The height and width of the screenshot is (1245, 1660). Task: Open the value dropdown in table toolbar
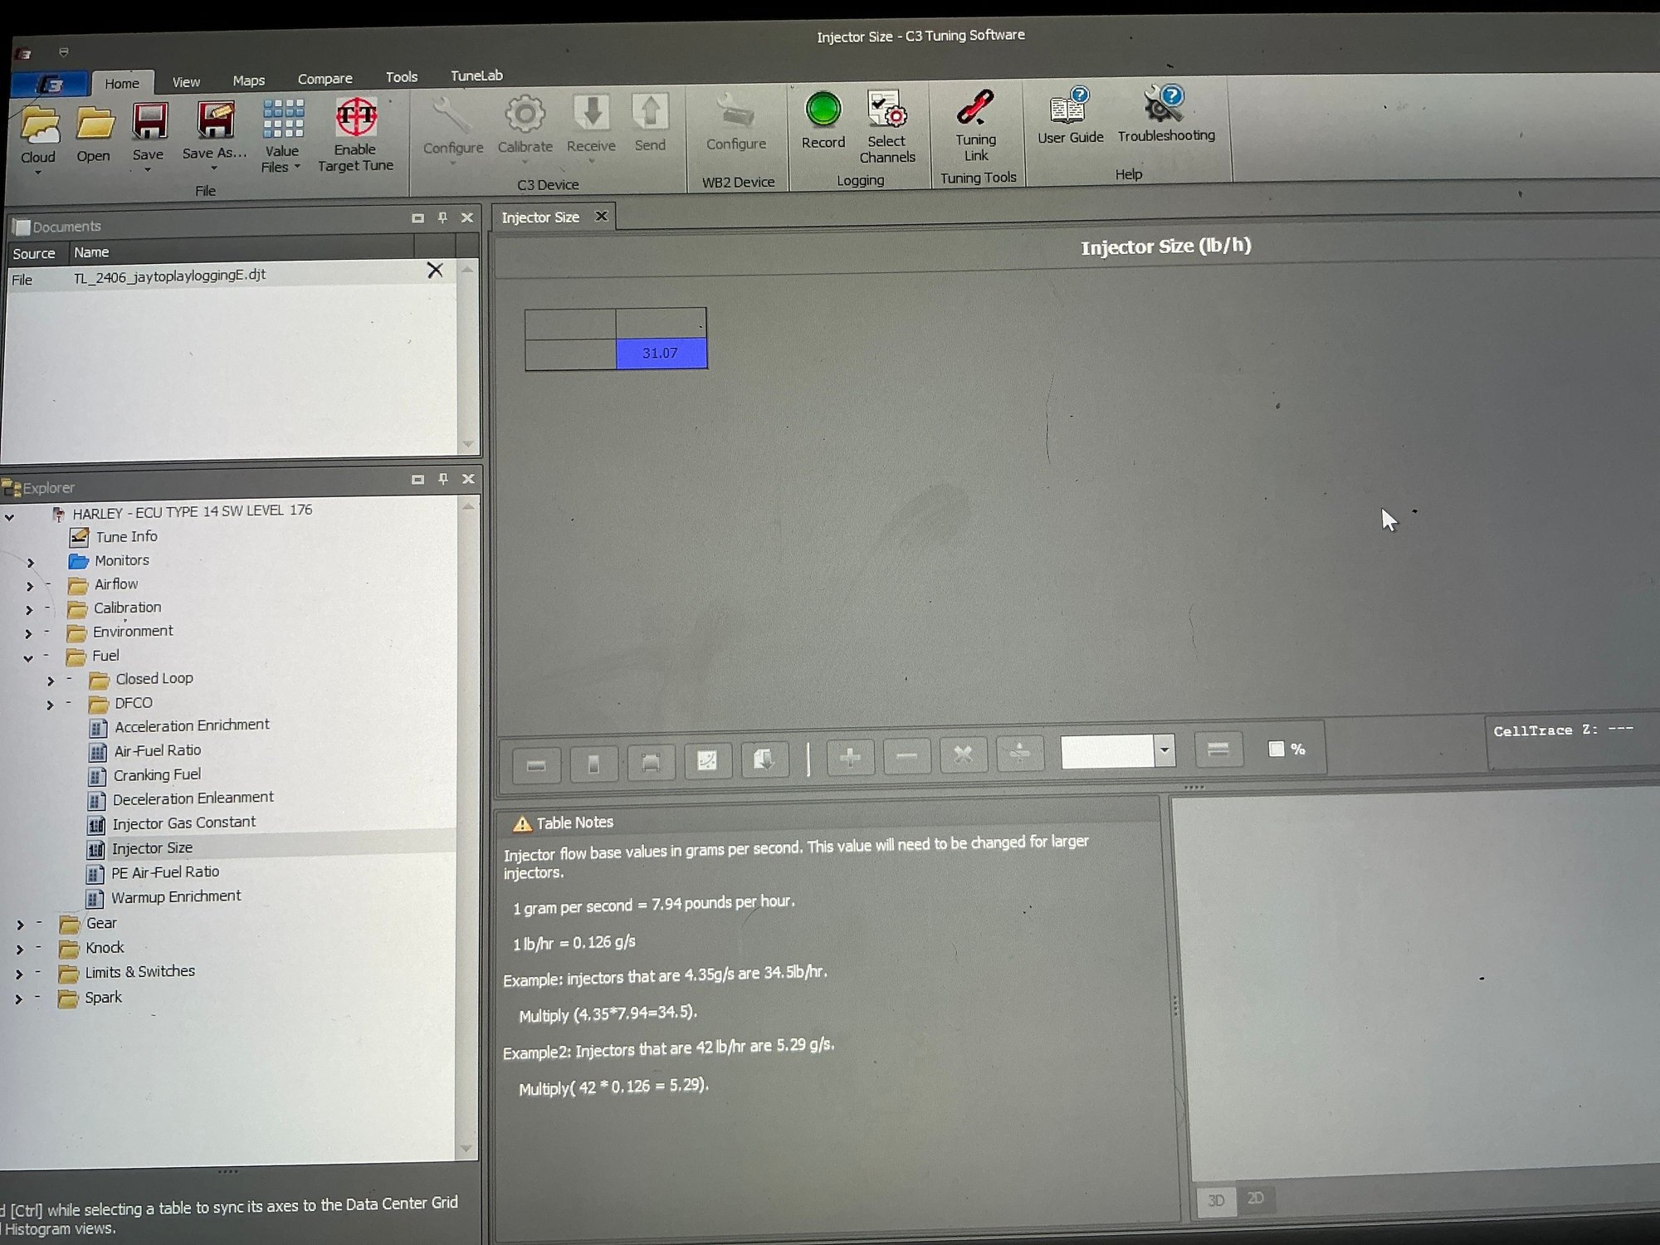pyautogui.click(x=1164, y=750)
